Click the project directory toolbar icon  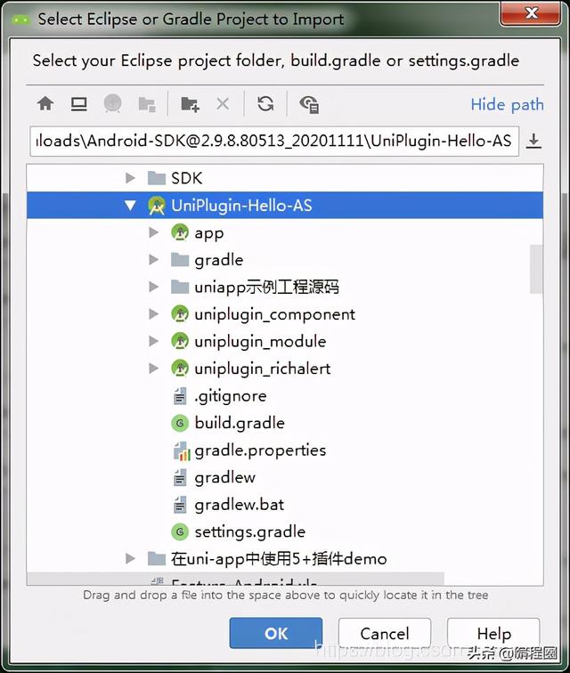112,104
